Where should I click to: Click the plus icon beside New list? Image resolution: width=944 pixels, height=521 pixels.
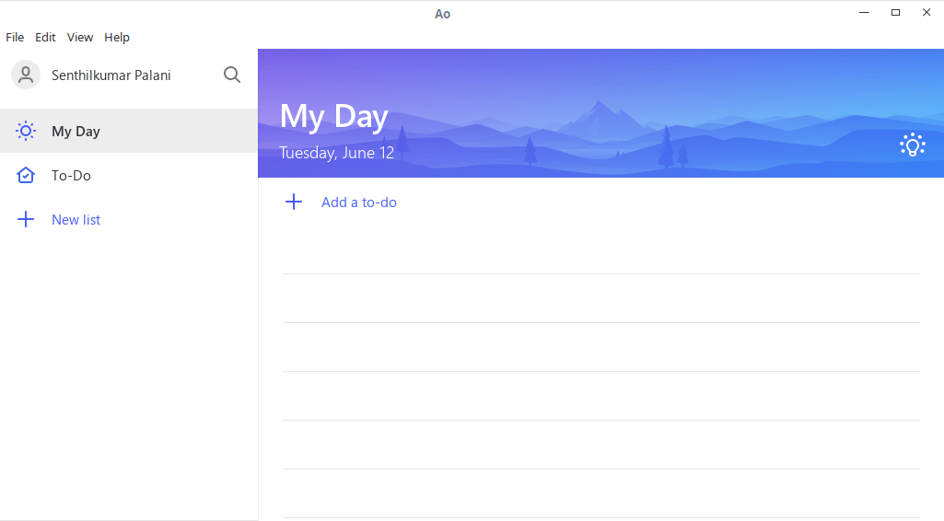(x=26, y=219)
